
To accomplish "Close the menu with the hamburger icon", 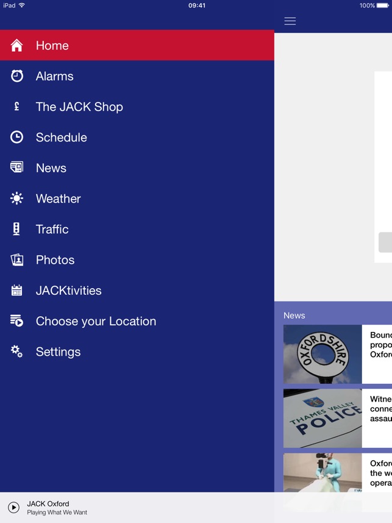I will pyautogui.click(x=290, y=21).
